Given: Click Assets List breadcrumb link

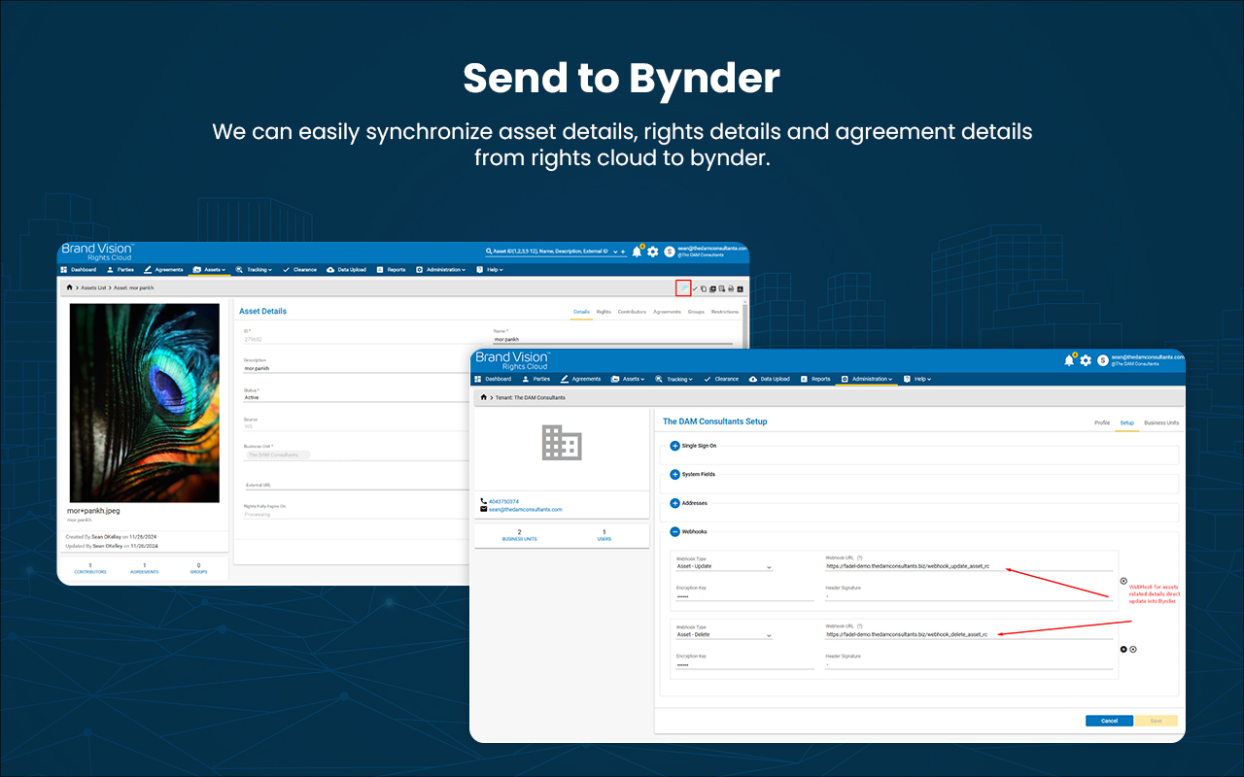Looking at the screenshot, I should coord(93,287).
